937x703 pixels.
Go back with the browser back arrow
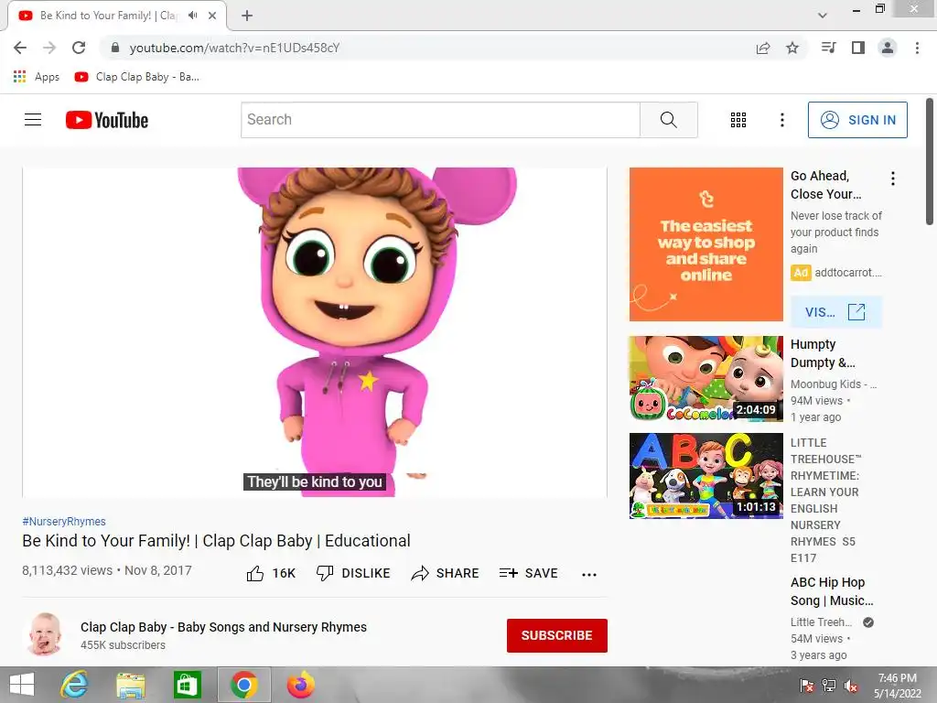pos(20,48)
